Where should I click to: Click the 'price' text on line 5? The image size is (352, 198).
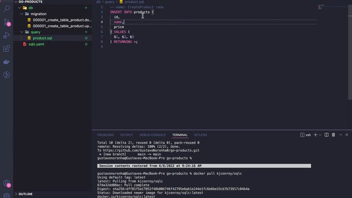click(x=119, y=27)
